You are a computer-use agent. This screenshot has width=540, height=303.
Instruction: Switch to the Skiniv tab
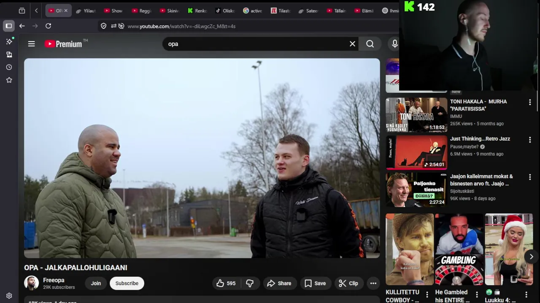pyautogui.click(x=169, y=11)
